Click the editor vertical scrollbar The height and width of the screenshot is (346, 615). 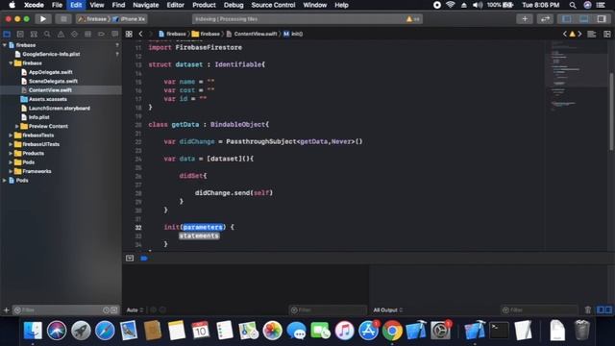(611, 111)
